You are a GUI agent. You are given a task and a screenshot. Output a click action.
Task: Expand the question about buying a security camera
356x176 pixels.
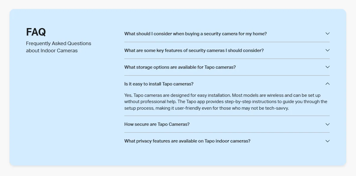195,34
